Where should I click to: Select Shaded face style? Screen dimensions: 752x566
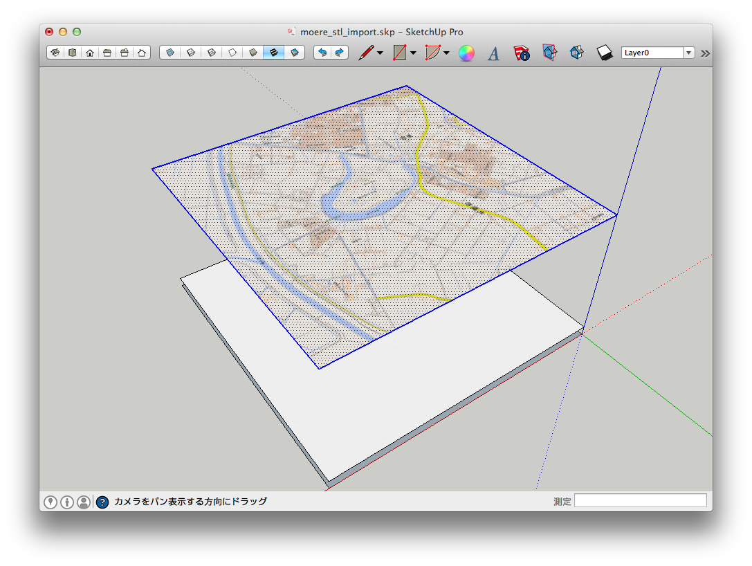pyautogui.click(x=253, y=53)
